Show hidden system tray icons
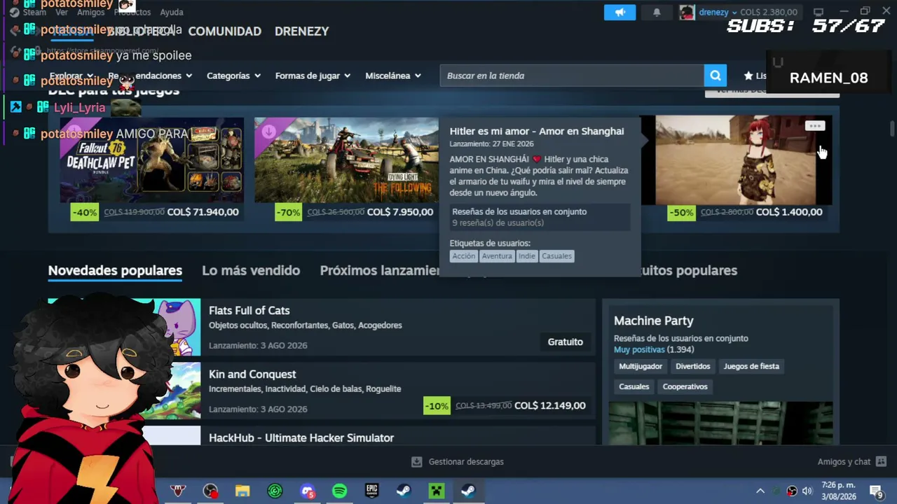897x504 pixels. [x=760, y=491]
